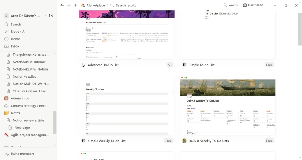The width and height of the screenshot is (302, 160).
Task: Open Simple To-do List template preview
Action: click(228, 35)
